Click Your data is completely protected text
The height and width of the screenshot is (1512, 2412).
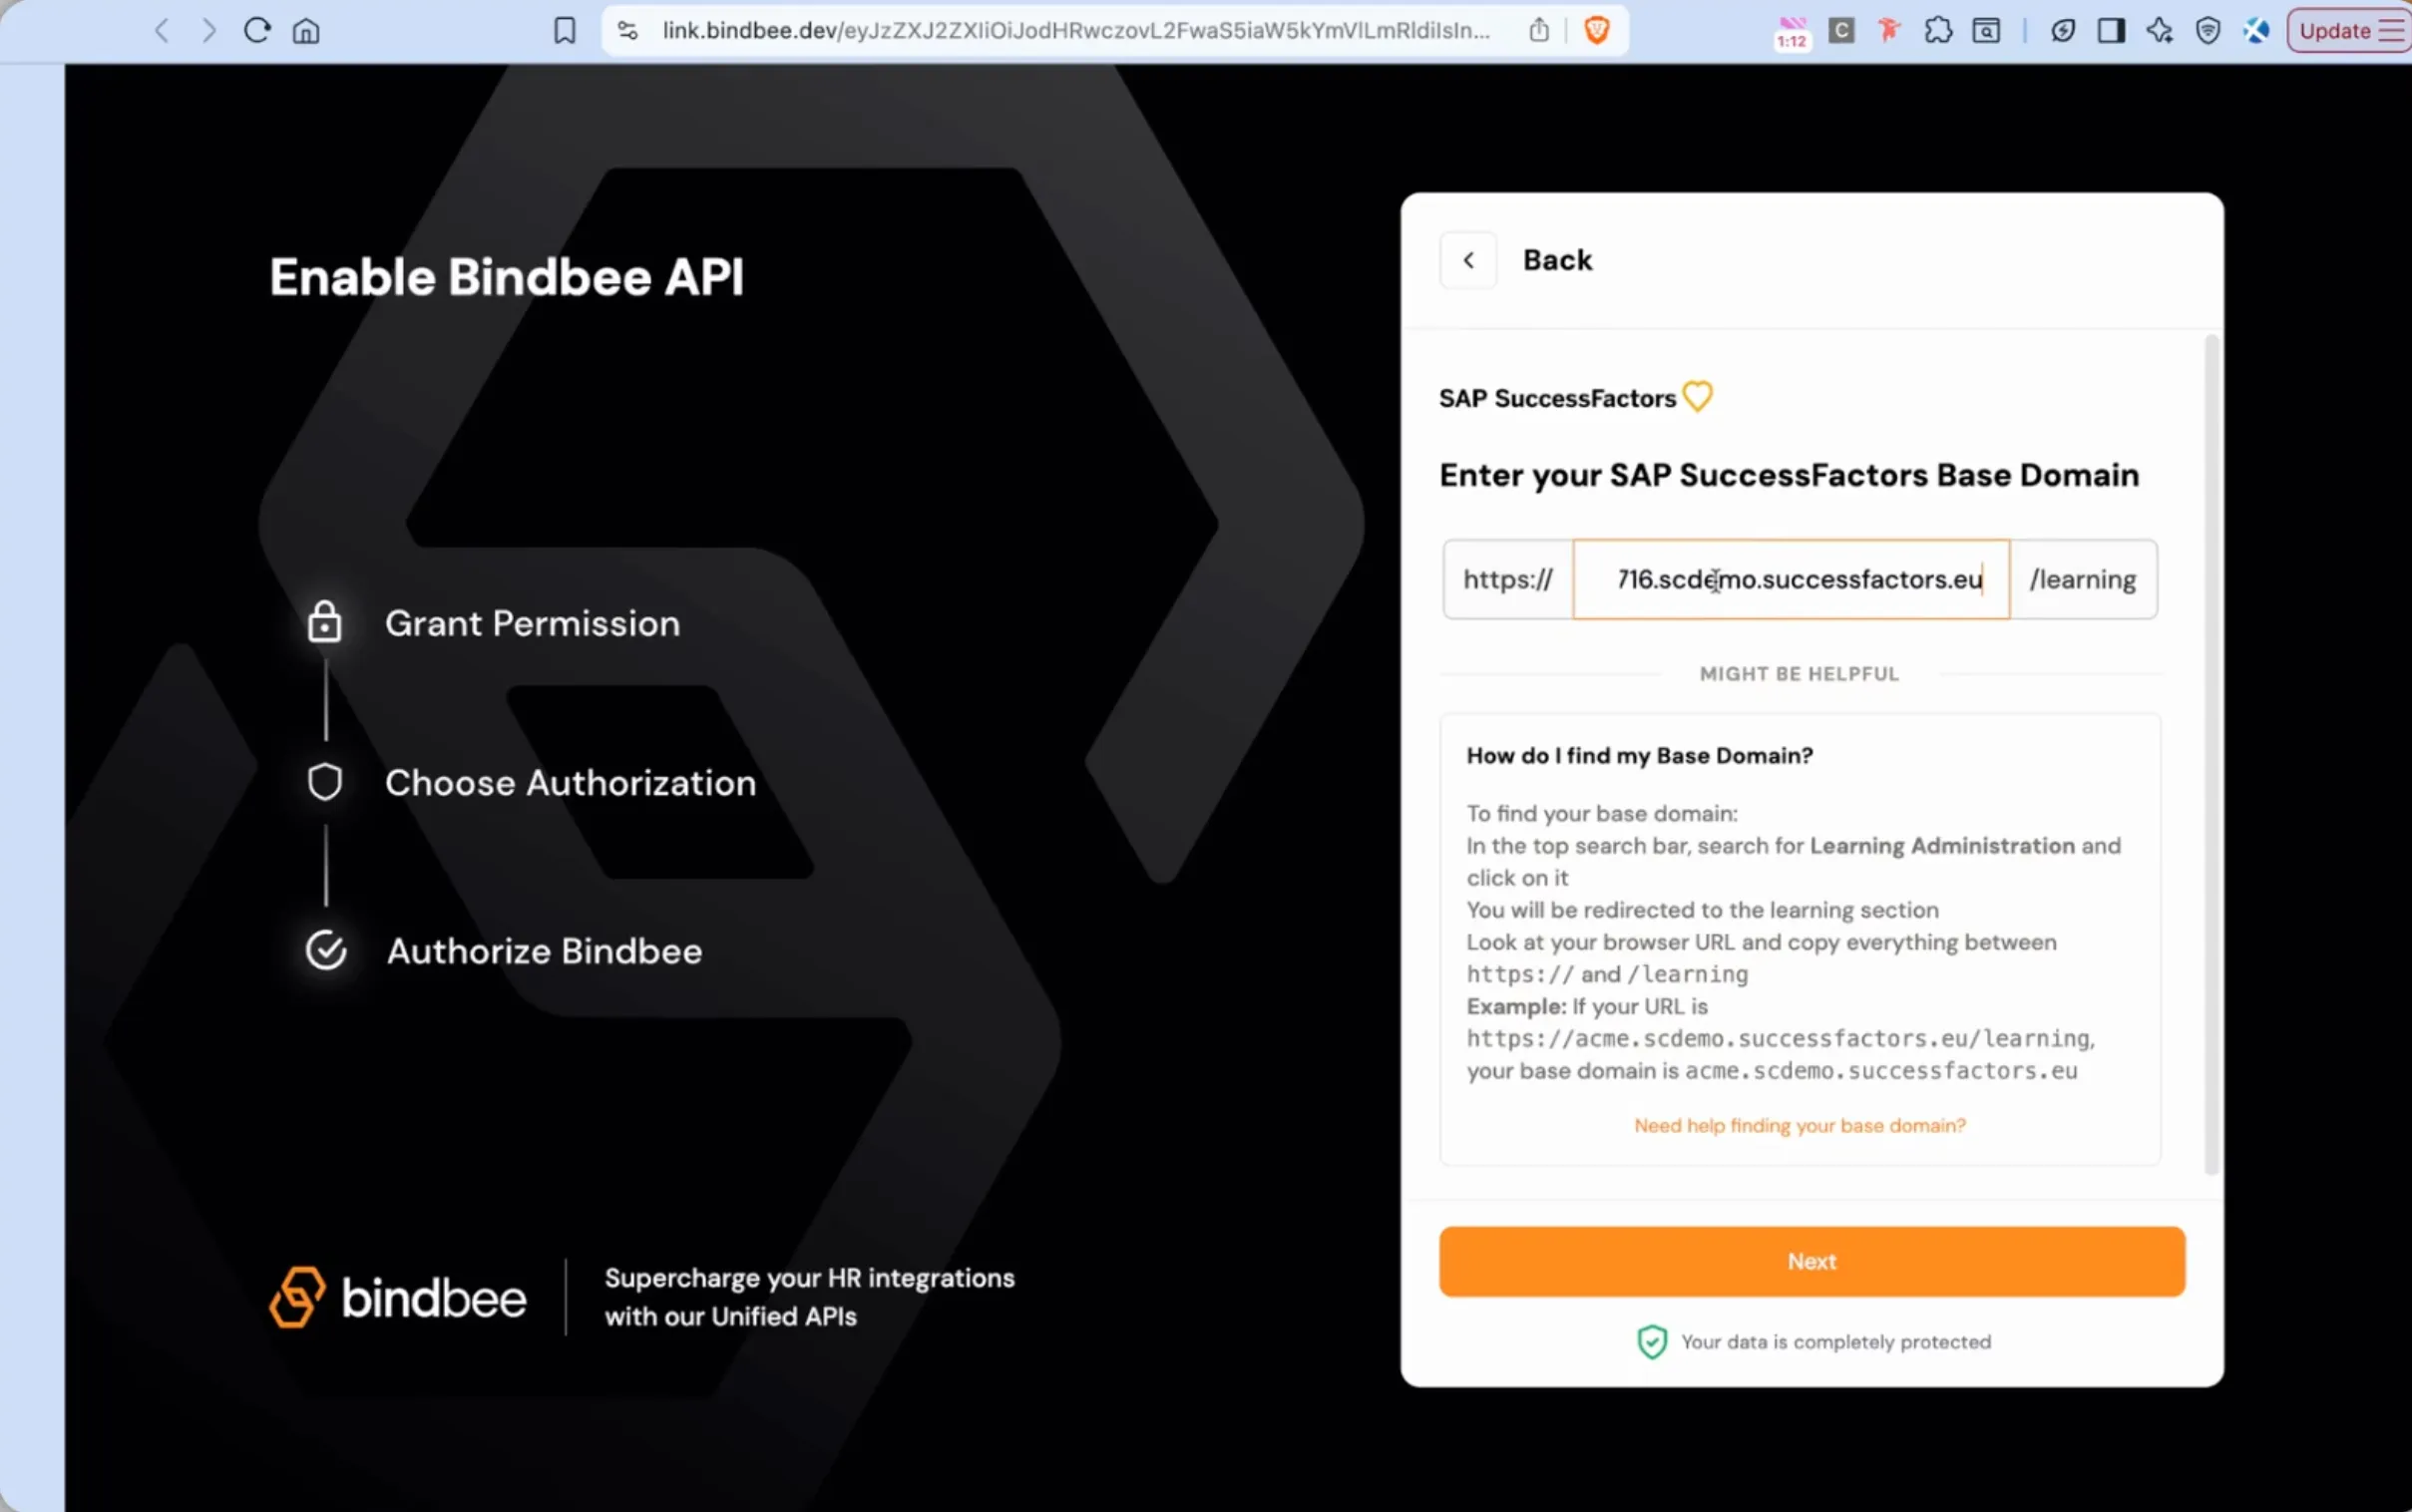[x=1835, y=1342]
